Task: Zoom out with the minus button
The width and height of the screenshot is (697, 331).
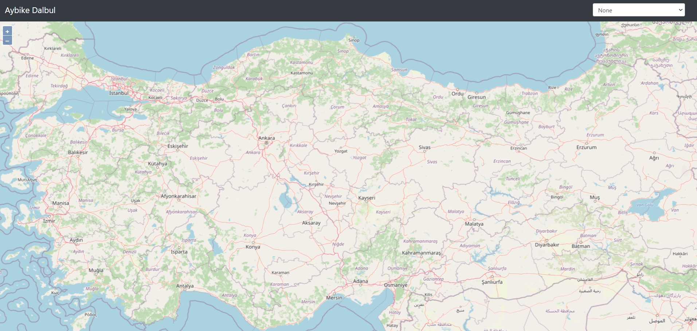Action: (7, 40)
